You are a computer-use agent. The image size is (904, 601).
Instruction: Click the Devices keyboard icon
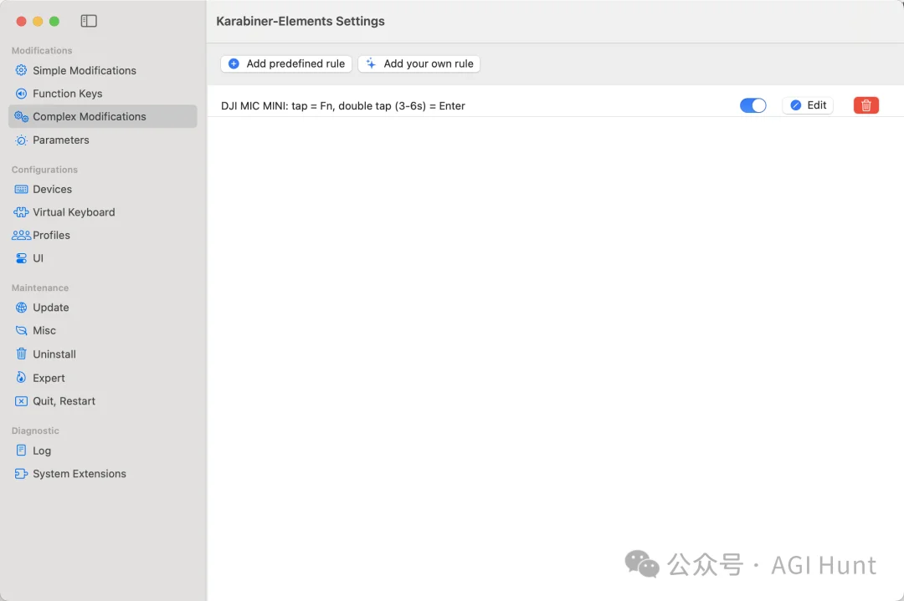22,189
